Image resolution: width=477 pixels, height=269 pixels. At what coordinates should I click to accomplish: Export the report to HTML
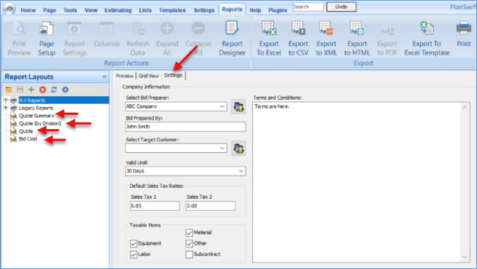pyautogui.click(x=357, y=39)
